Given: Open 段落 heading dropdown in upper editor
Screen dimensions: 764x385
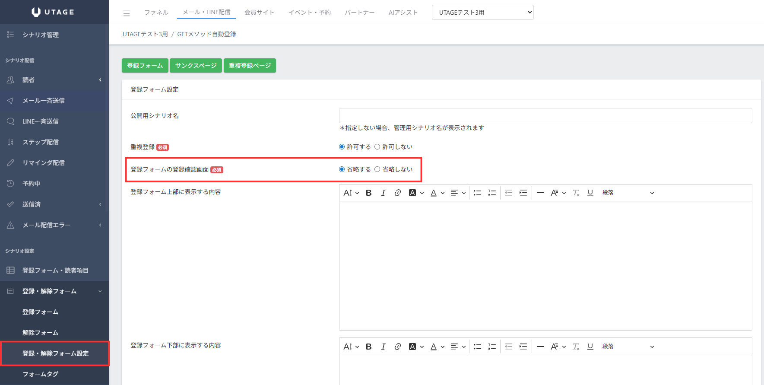Looking at the screenshot, I should [x=628, y=193].
